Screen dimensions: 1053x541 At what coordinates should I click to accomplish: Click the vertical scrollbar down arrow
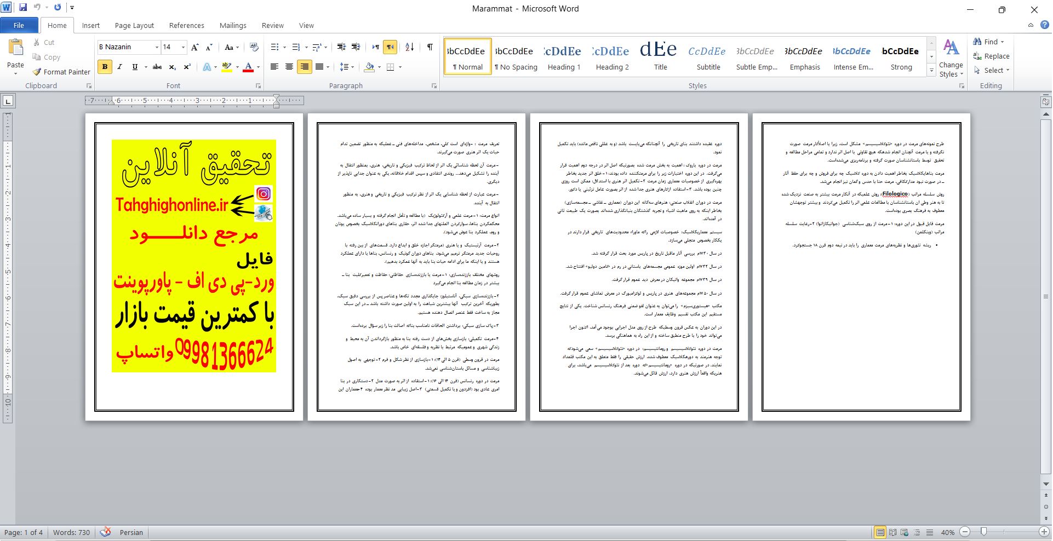tap(1046, 484)
